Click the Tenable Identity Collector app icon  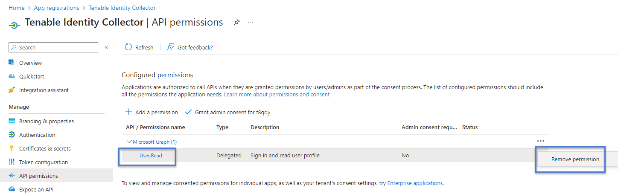click(x=15, y=25)
